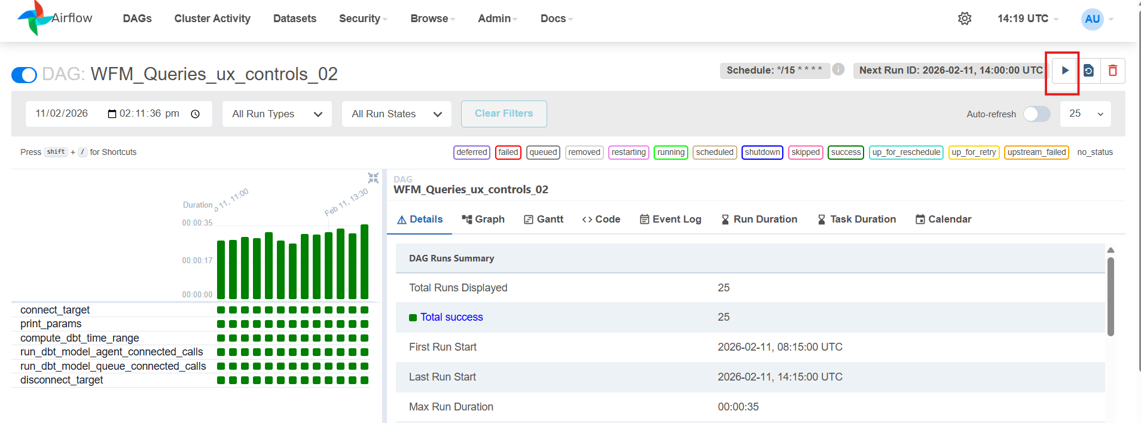Open the settings gear icon
1141x423 pixels.
(964, 19)
